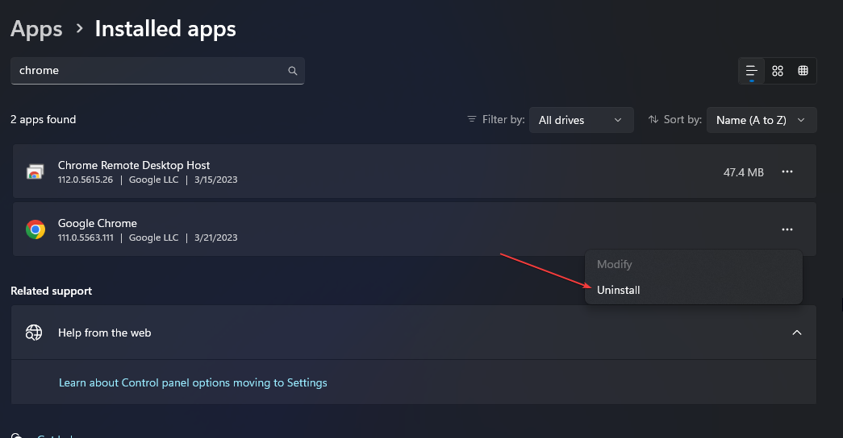
Task: Click the 3/15/2023 install date
Action: pyautogui.click(x=215, y=180)
